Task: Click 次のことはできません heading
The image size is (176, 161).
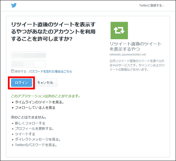Action: 29,117
